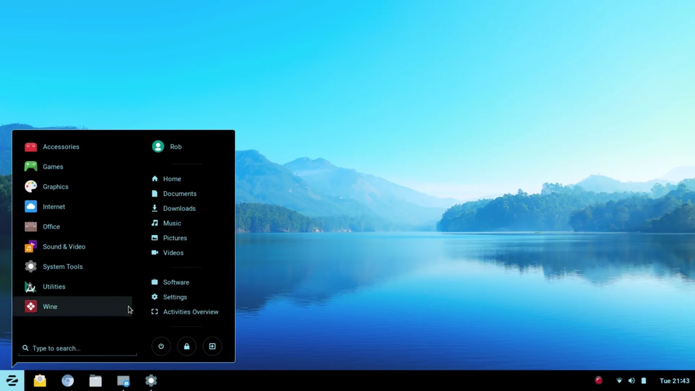The height and width of the screenshot is (391, 695).
Task: Click the lock screen icon
Action: pyautogui.click(x=187, y=346)
